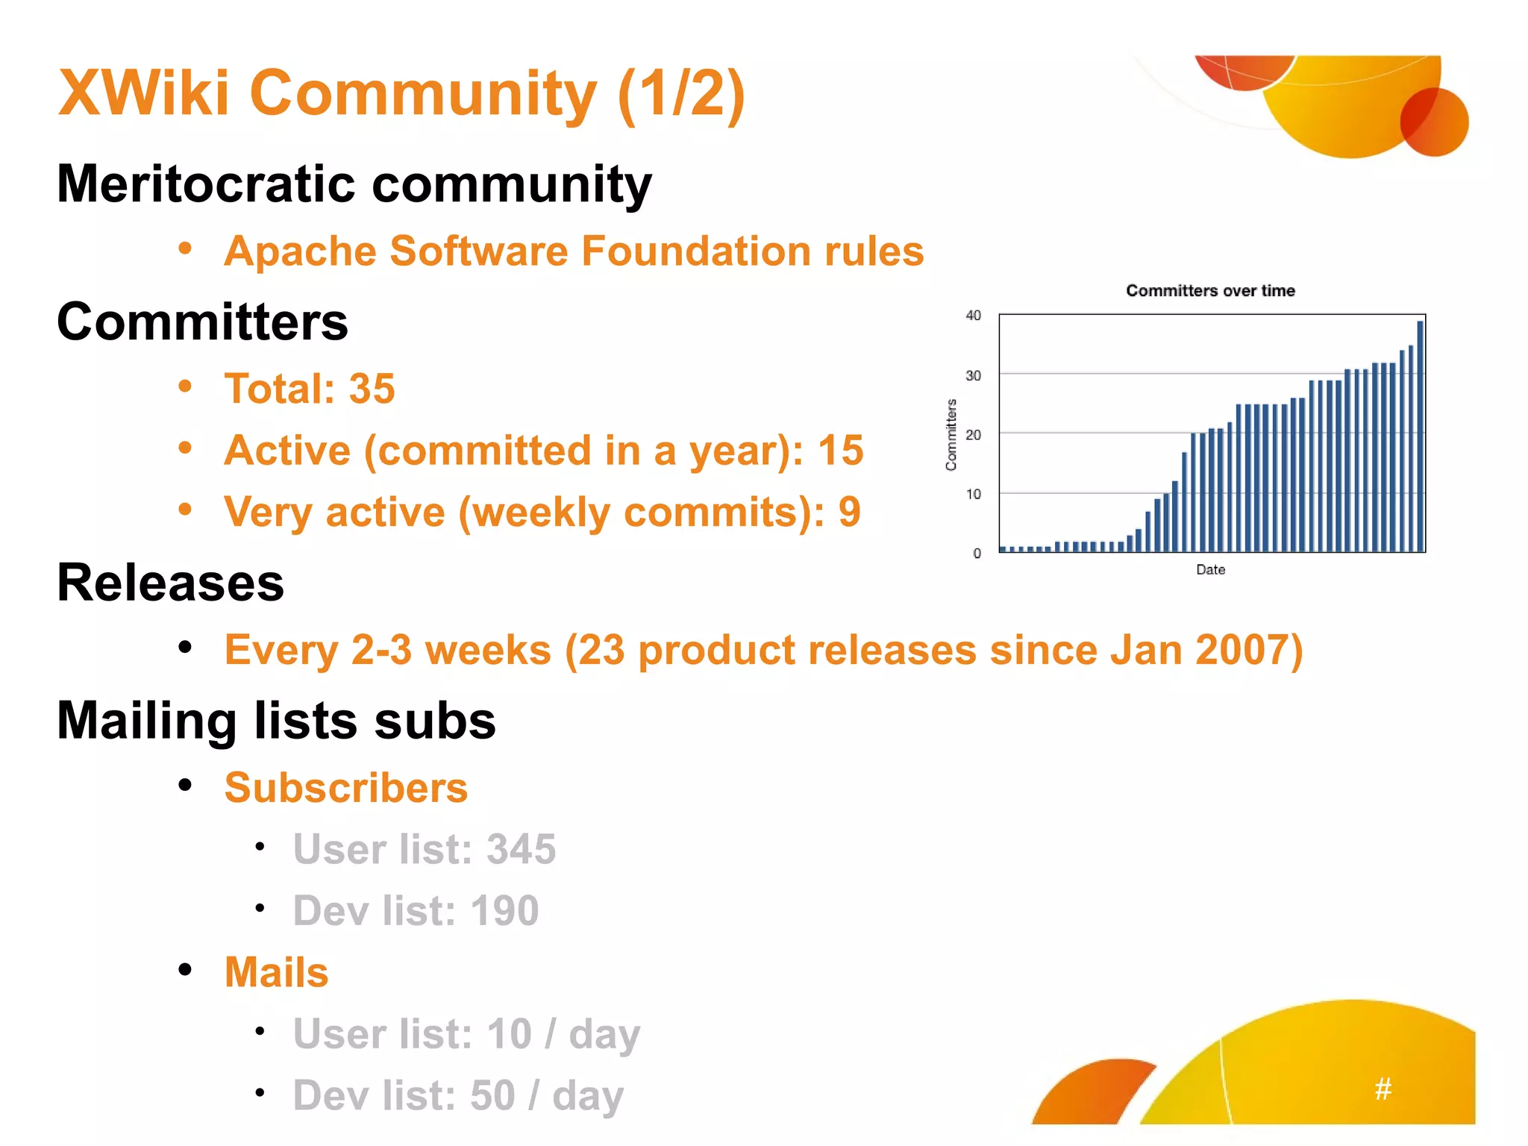
Task: Click the 'Every 2-3 weeks' releases bullet
Action: (763, 650)
